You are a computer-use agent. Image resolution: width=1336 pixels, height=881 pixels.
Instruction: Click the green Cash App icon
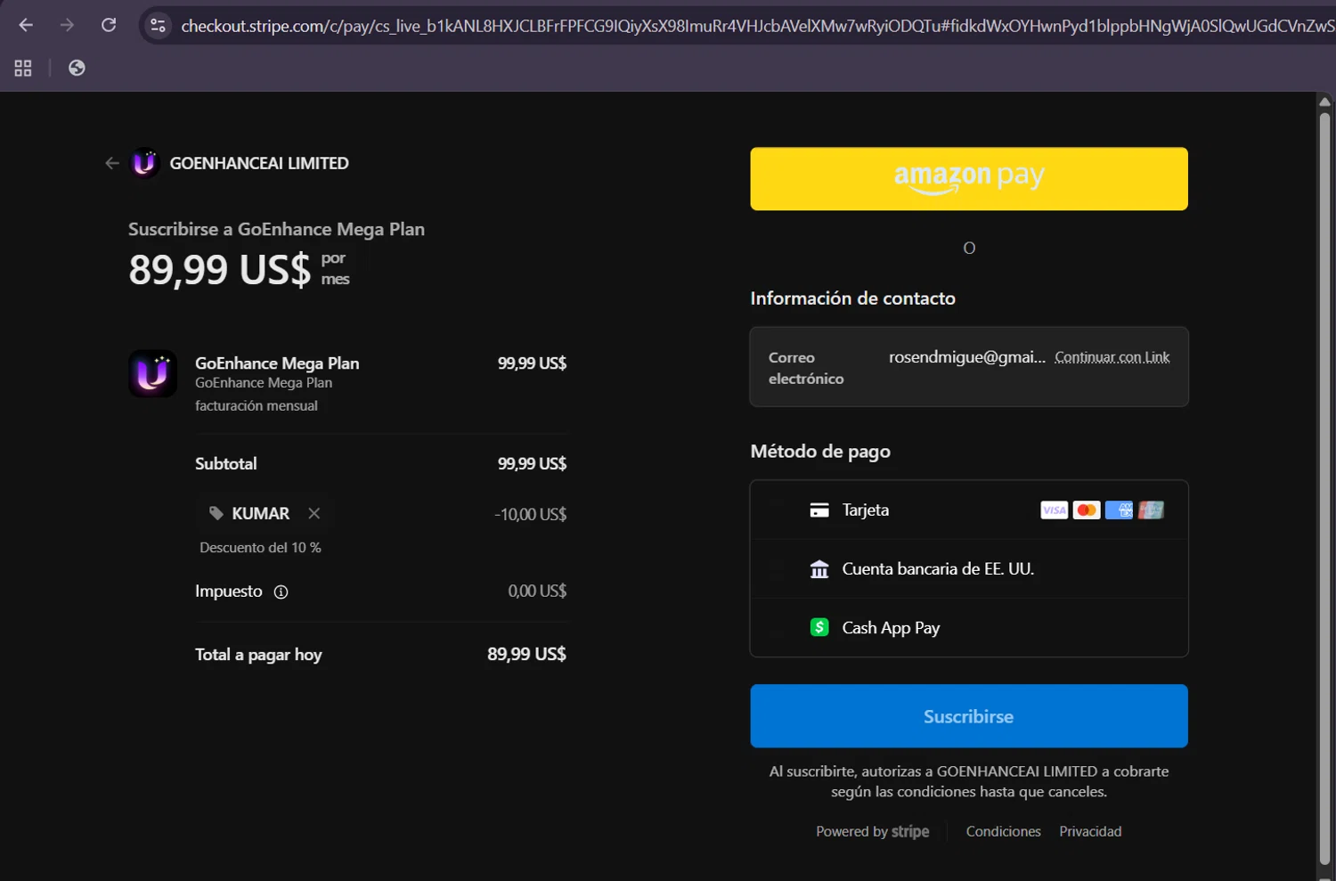coord(819,627)
